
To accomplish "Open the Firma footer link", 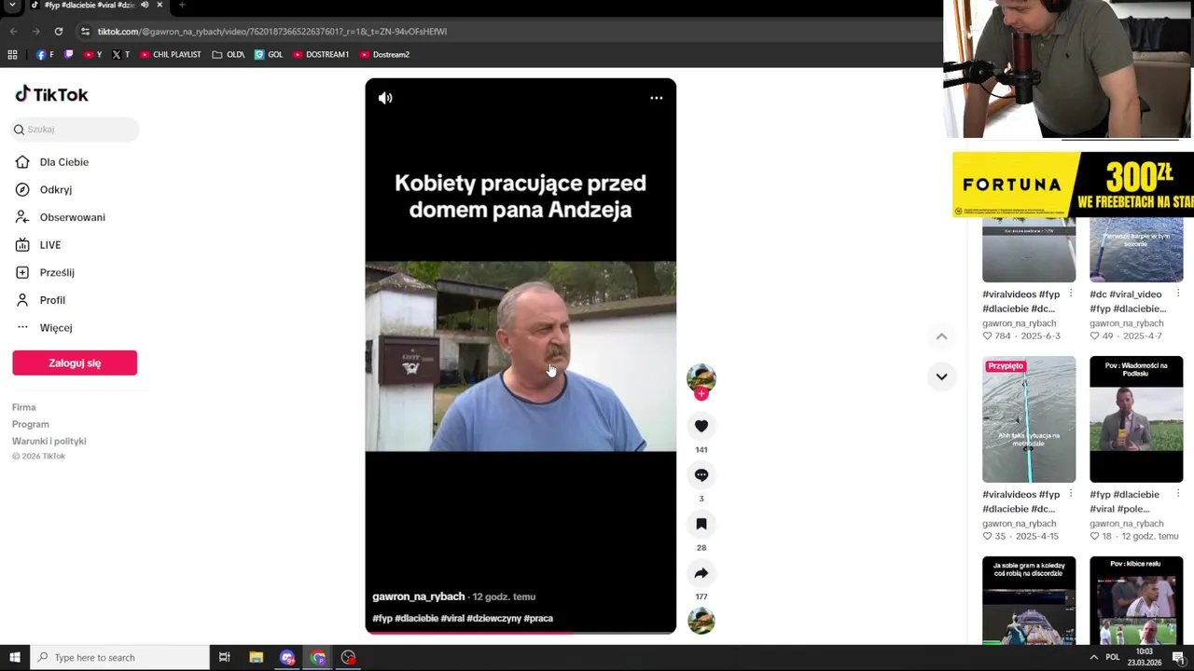I will [x=24, y=407].
